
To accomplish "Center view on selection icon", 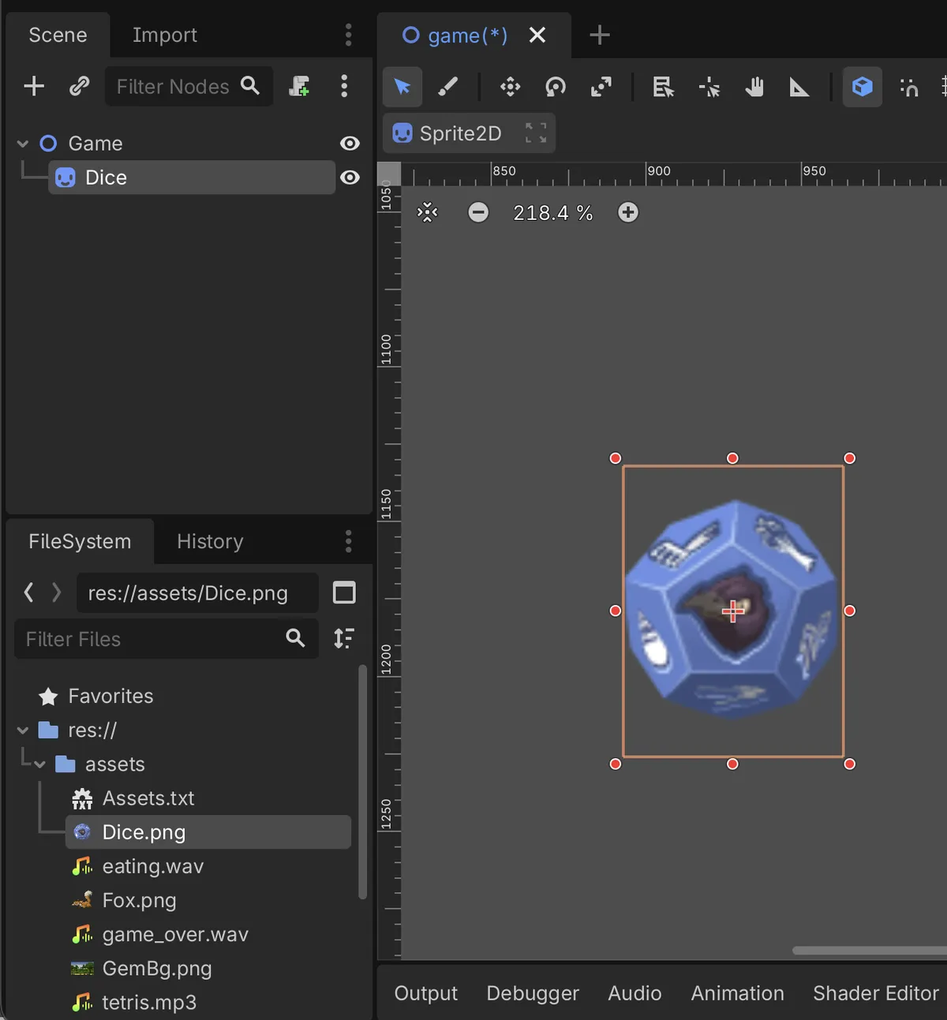I will 428,212.
